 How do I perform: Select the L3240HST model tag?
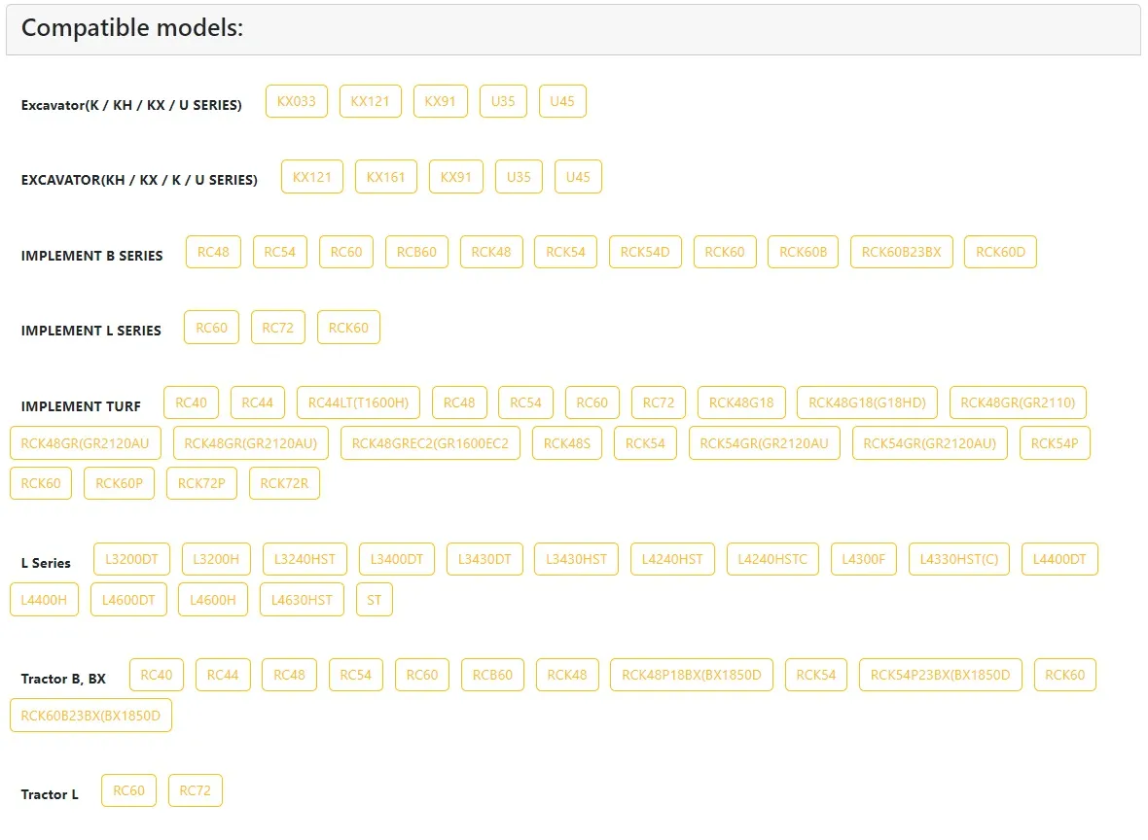pyautogui.click(x=305, y=559)
